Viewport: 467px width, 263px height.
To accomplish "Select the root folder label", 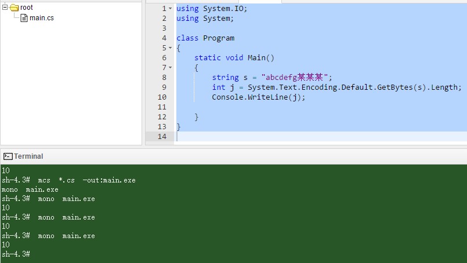I will point(27,8).
